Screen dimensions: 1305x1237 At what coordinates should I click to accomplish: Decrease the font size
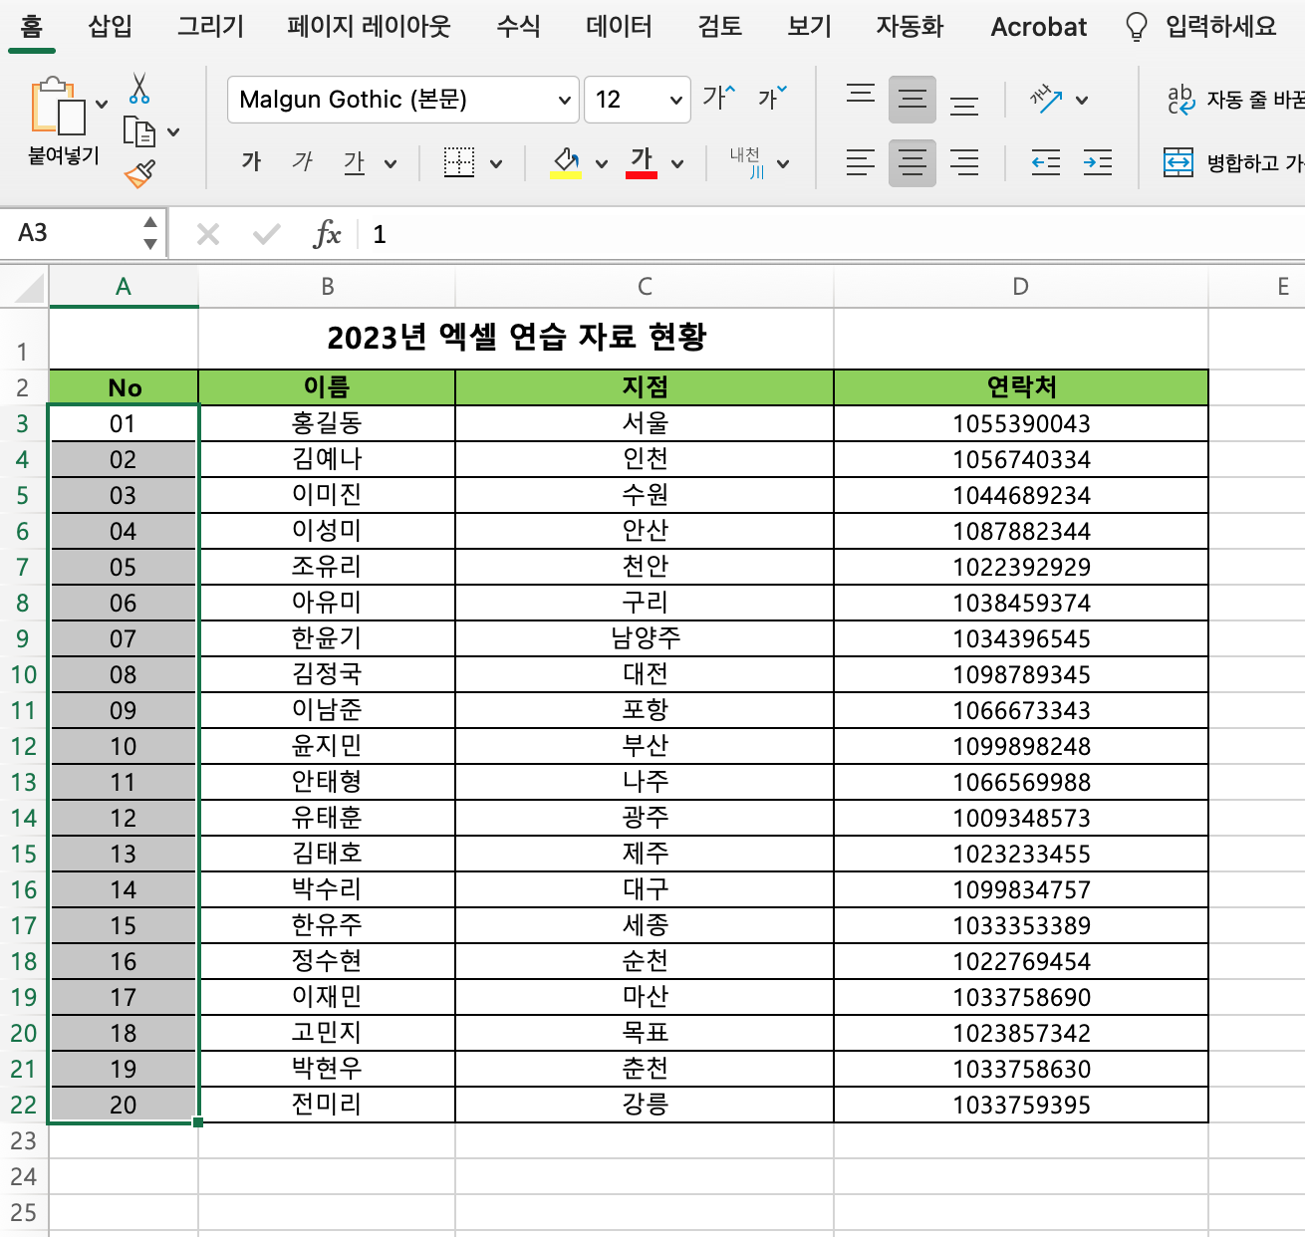click(x=772, y=98)
